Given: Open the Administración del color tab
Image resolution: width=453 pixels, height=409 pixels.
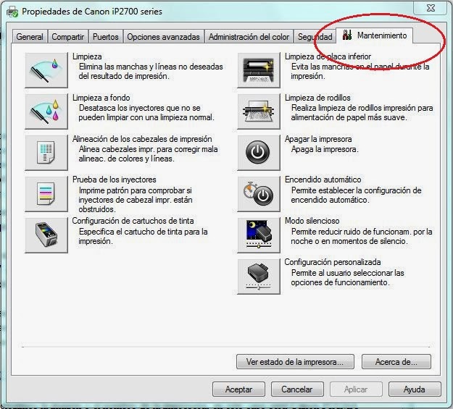Looking at the screenshot, I should 249,37.
